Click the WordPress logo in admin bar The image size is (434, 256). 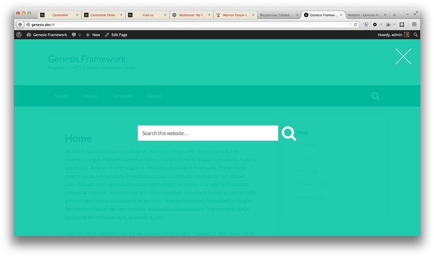coord(19,35)
